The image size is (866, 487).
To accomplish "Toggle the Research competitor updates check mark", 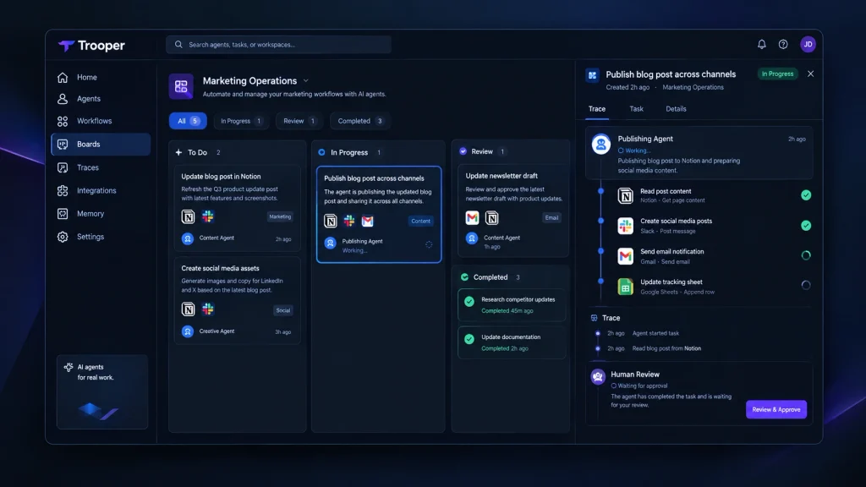I will pos(469,302).
